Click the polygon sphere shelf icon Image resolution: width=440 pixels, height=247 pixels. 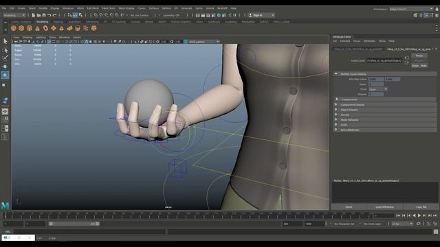click(x=14, y=28)
